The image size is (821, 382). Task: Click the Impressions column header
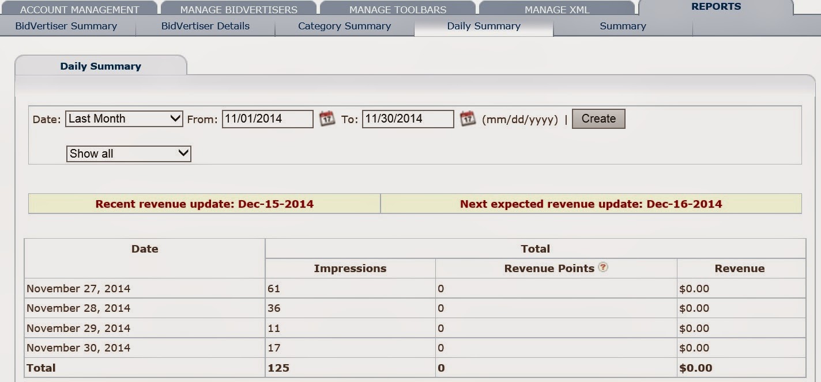click(350, 268)
